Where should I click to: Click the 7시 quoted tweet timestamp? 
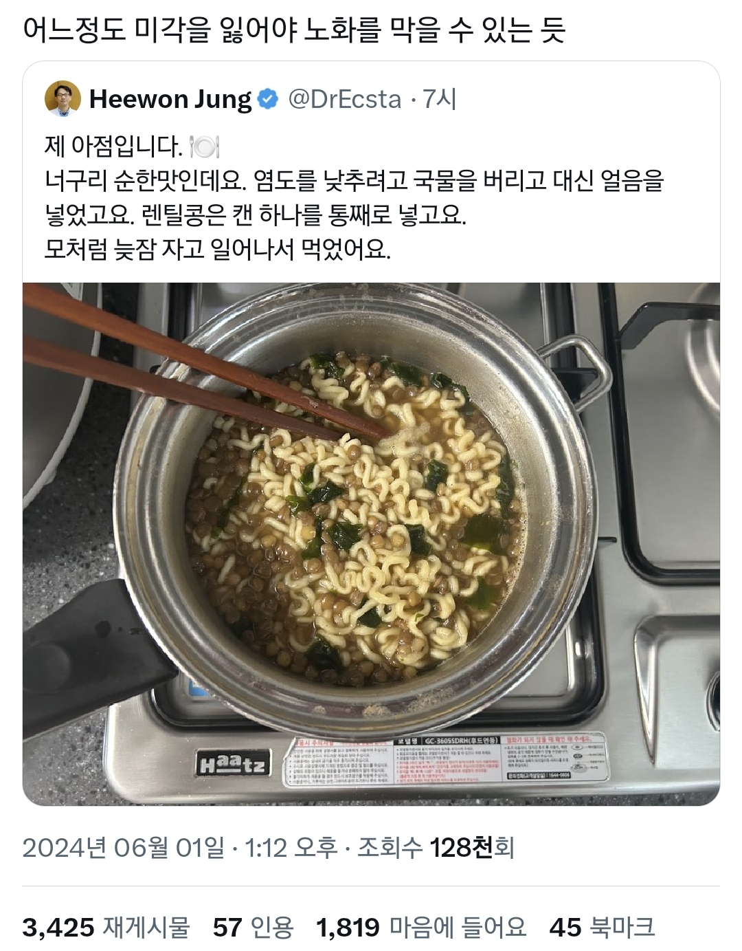tap(439, 100)
